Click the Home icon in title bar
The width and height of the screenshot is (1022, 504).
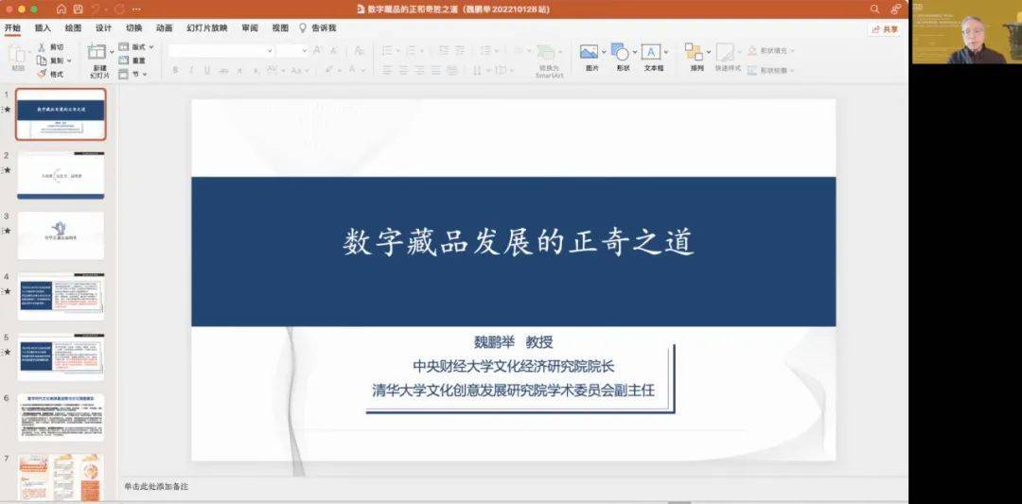coord(62,9)
